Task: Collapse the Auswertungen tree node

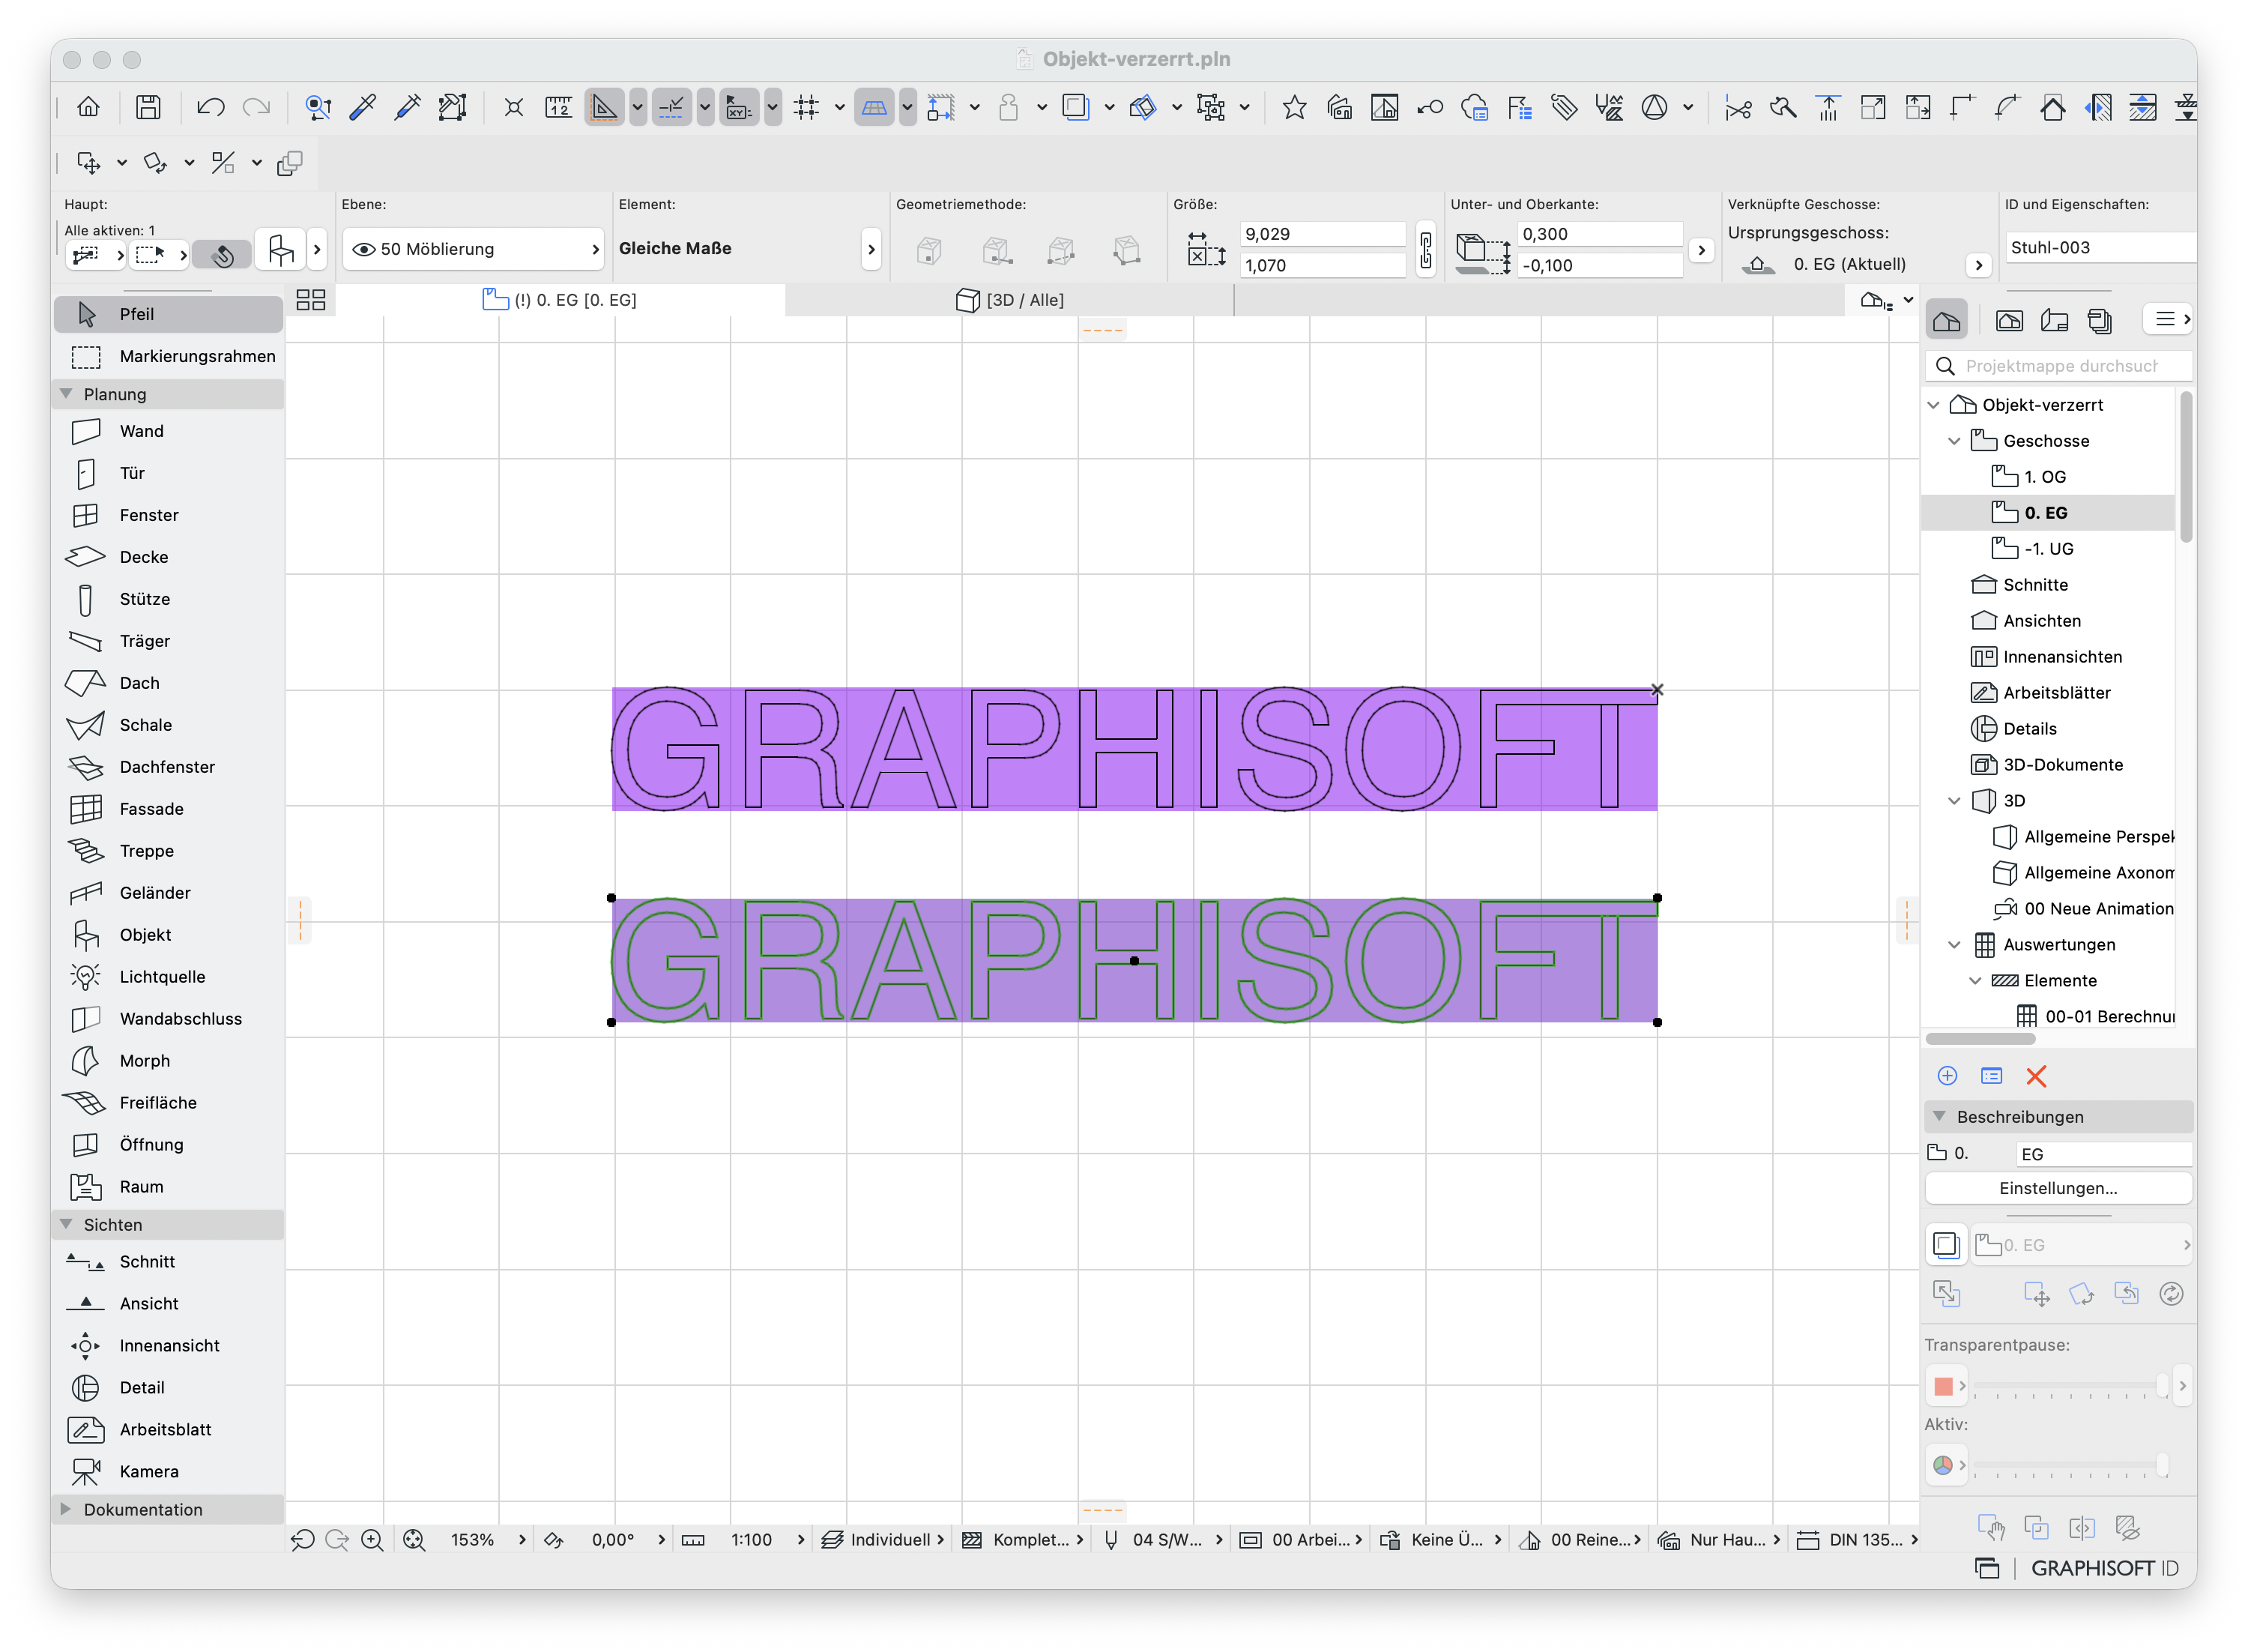Action: [1954, 945]
